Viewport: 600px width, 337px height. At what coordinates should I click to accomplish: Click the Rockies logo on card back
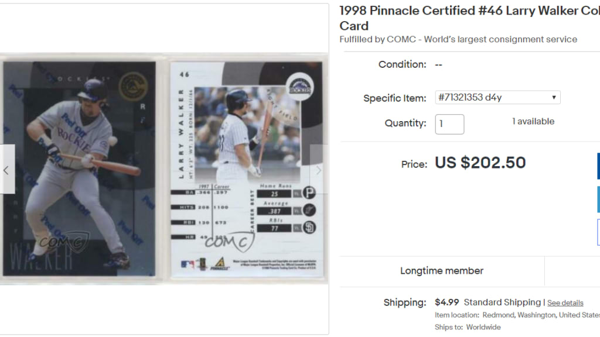pyautogui.click(x=300, y=87)
